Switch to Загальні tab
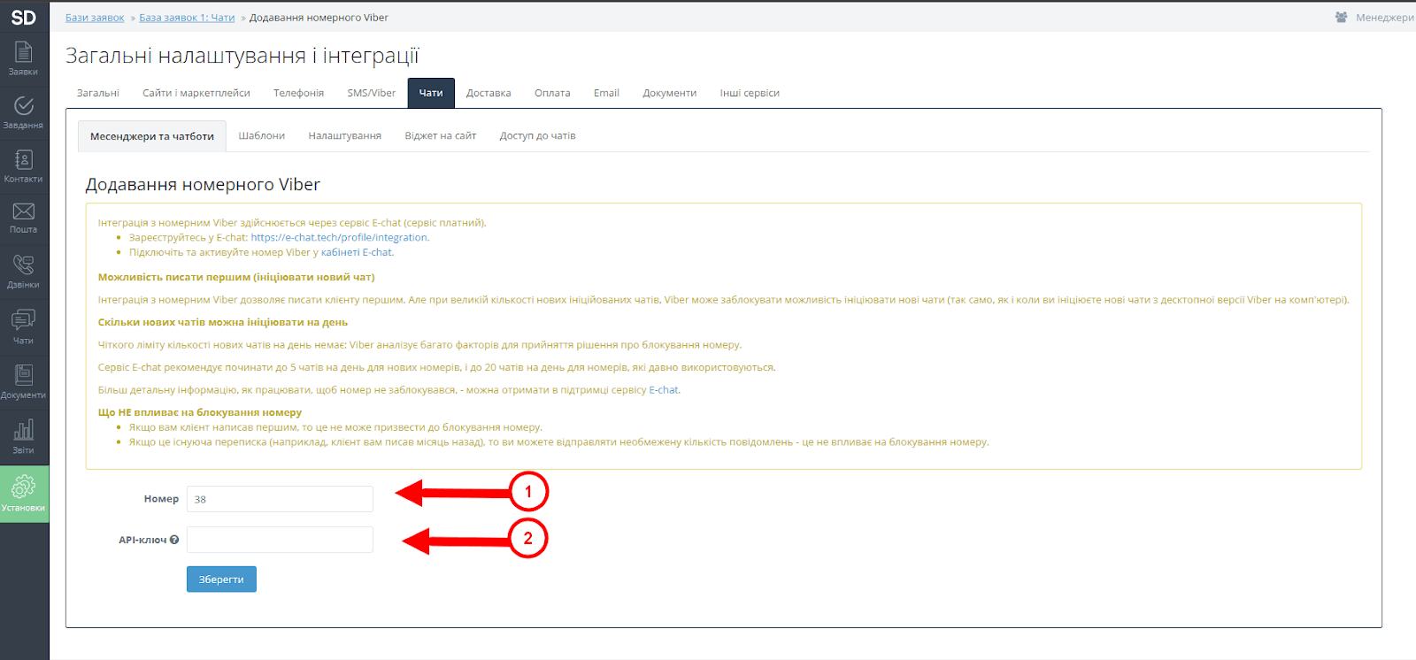This screenshot has width=1416, height=660. (x=98, y=93)
